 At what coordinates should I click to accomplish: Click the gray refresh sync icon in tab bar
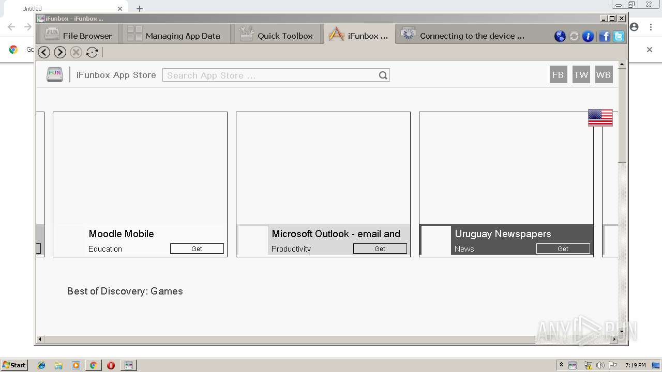pyautogui.click(x=574, y=36)
